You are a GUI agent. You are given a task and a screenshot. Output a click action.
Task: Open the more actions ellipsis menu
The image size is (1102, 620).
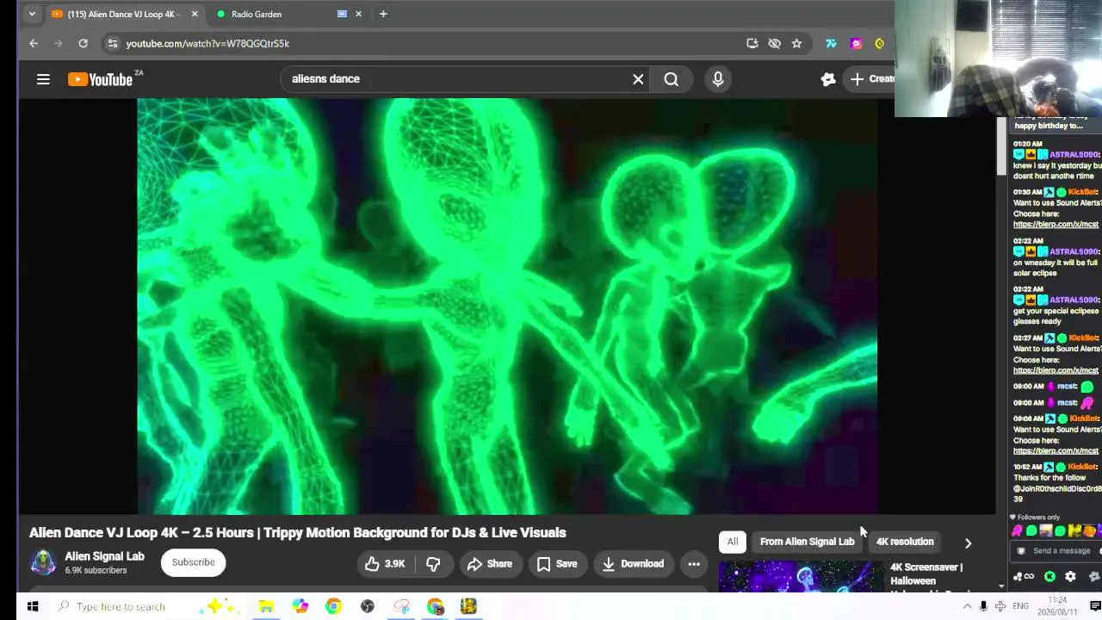tap(694, 564)
